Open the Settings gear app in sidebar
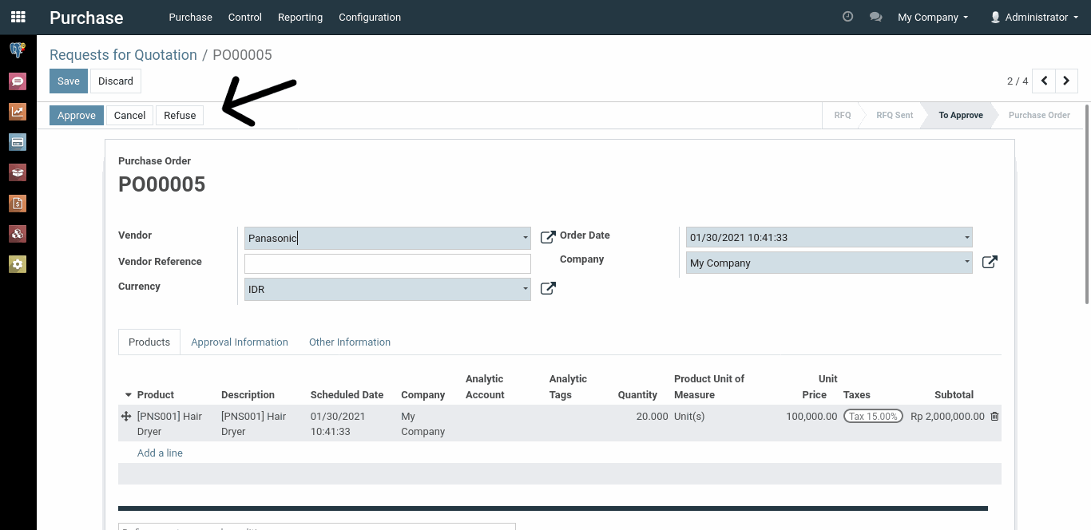Image resolution: width=1091 pixels, height=530 pixels. pos(18,264)
